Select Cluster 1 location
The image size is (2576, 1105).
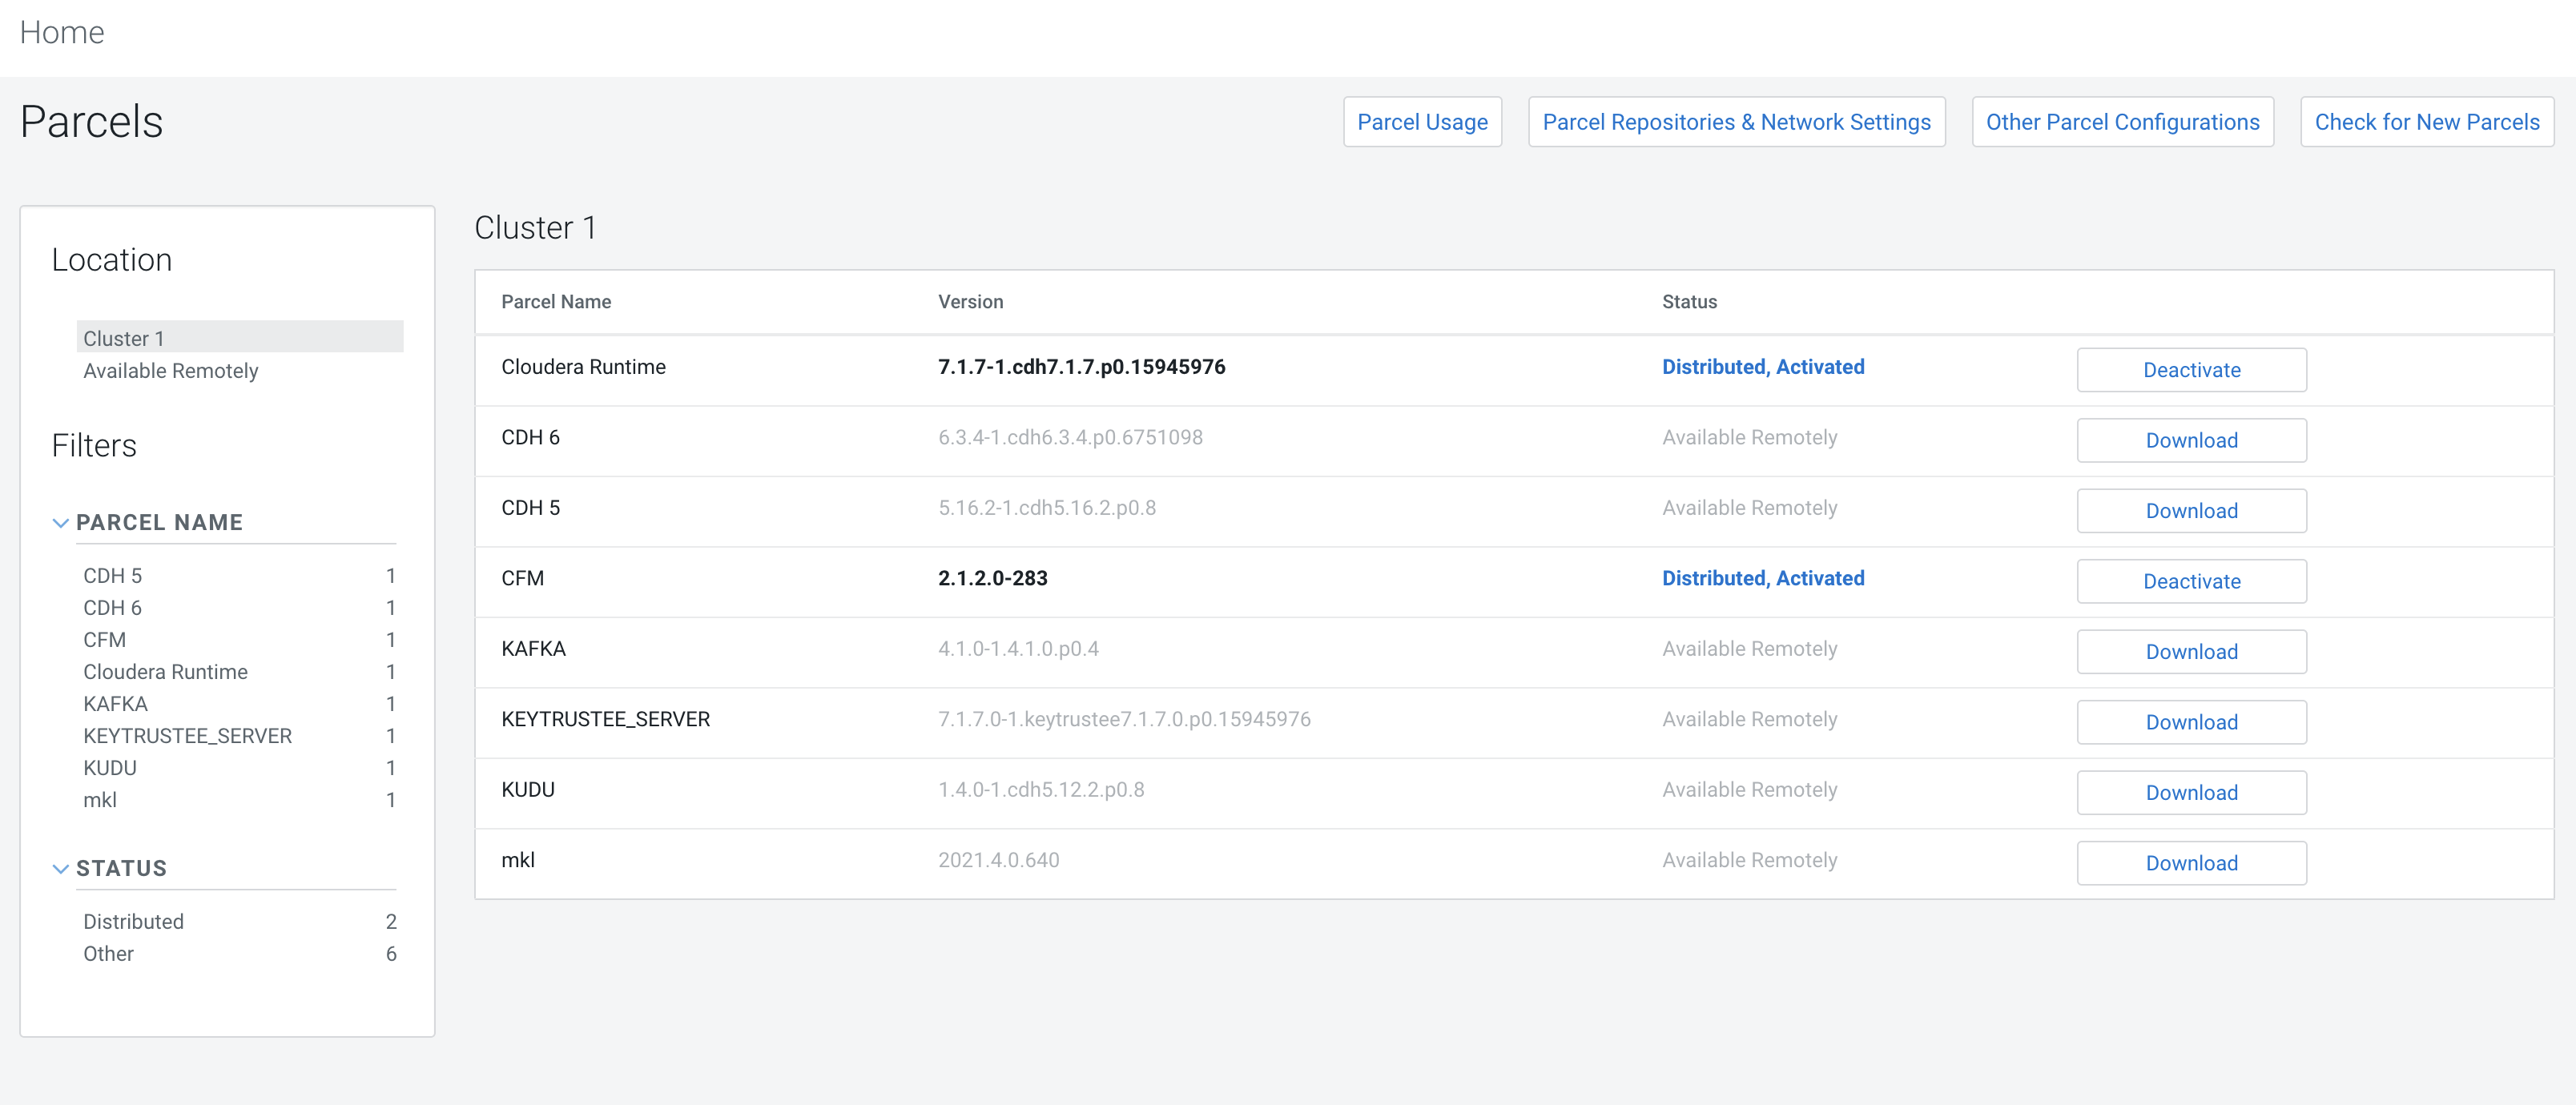click(x=124, y=338)
